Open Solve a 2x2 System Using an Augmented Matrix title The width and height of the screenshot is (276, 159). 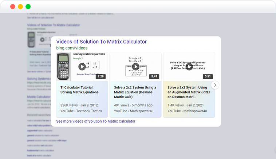tap(189, 92)
